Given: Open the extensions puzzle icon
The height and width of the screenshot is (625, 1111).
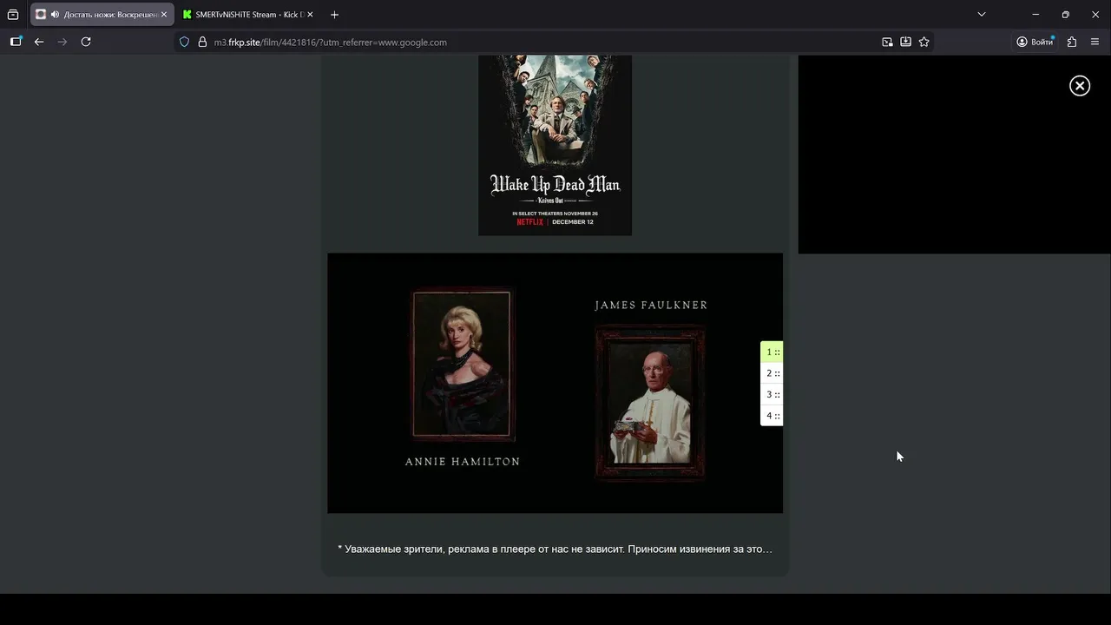Looking at the screenshot, I should tap(1072, 42).
